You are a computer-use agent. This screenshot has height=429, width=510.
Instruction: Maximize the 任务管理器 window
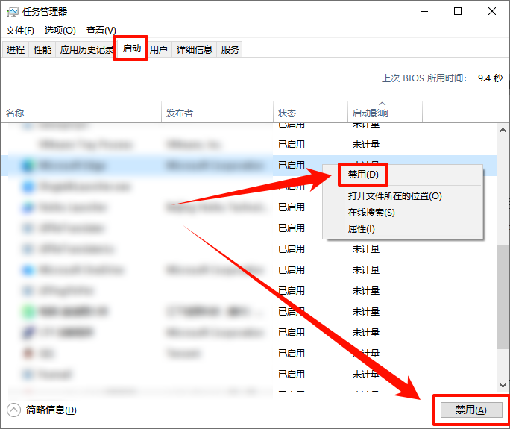click(x=458, y=12)
